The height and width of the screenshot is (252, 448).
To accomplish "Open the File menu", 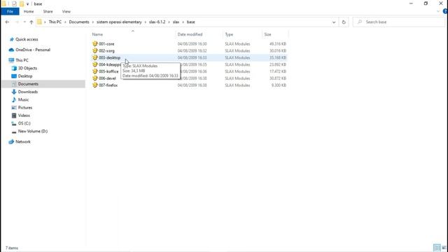I will (10, 11).
